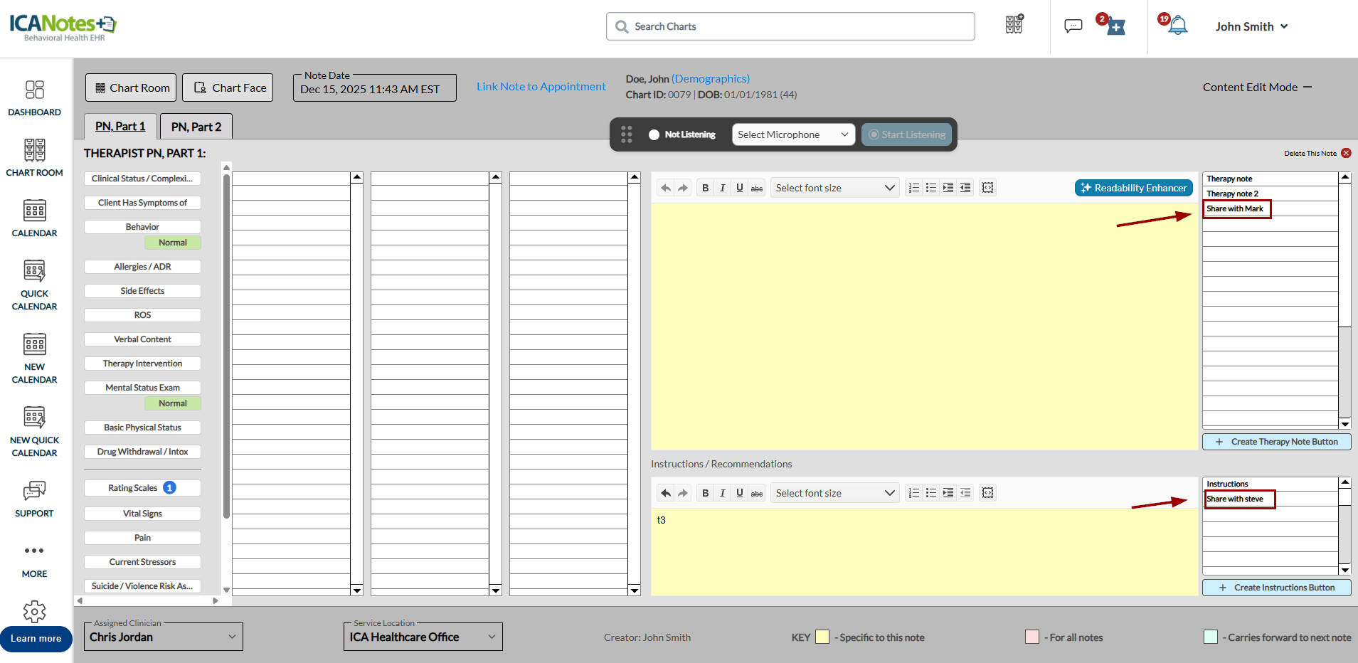Screen dimensions: 1358x663
Task: Select the PN, Part 1 tab
Action: coord(120,127)
